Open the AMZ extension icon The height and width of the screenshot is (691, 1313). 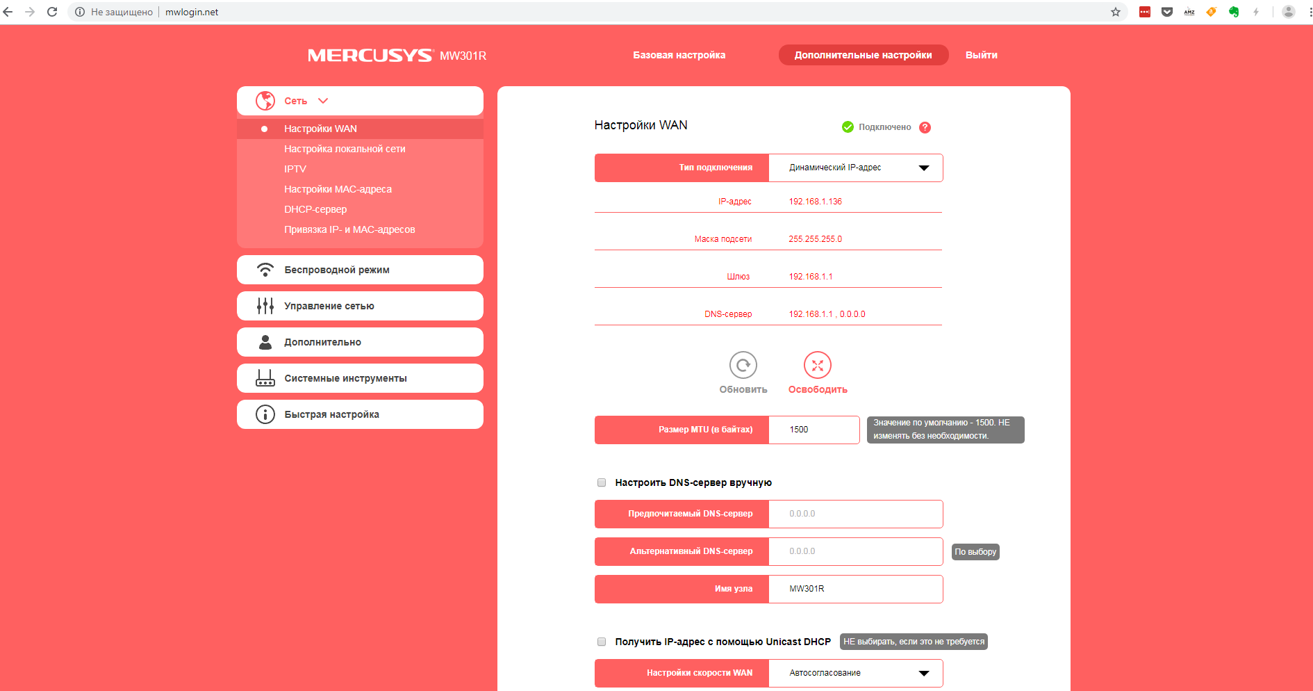tap(1189, 12)
